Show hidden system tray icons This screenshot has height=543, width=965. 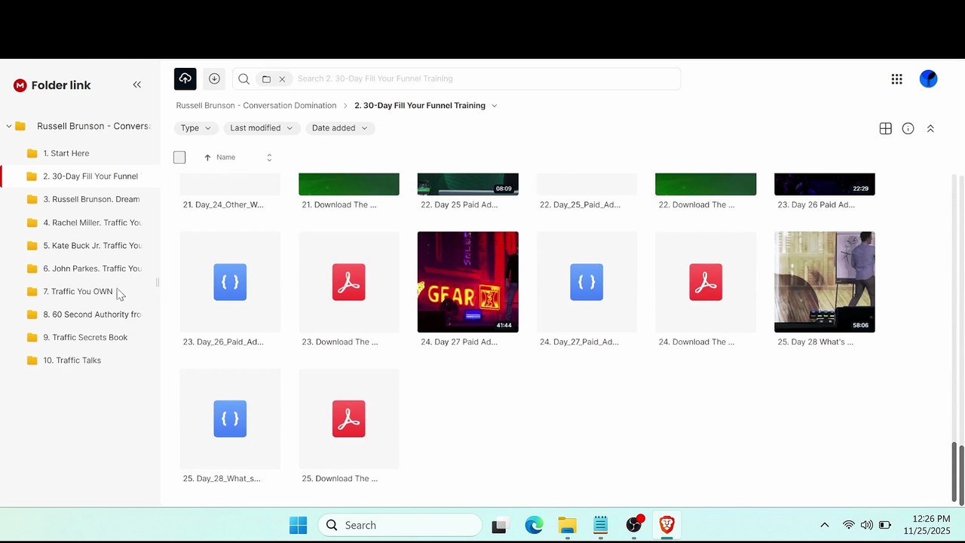(824, 526)
